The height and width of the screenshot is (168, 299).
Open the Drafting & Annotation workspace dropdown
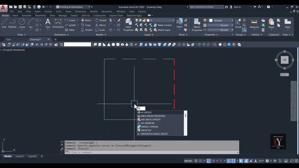point(73,7)
